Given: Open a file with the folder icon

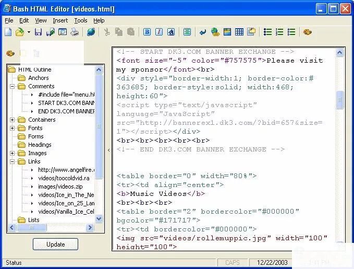Looking at the screenshot, I should click(x=20, y=32).
